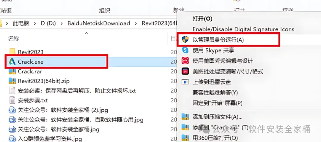Expand the chevron after 此电脑
Image resolution: width=321 pixels, height=142 pixels.
point(35,23)
